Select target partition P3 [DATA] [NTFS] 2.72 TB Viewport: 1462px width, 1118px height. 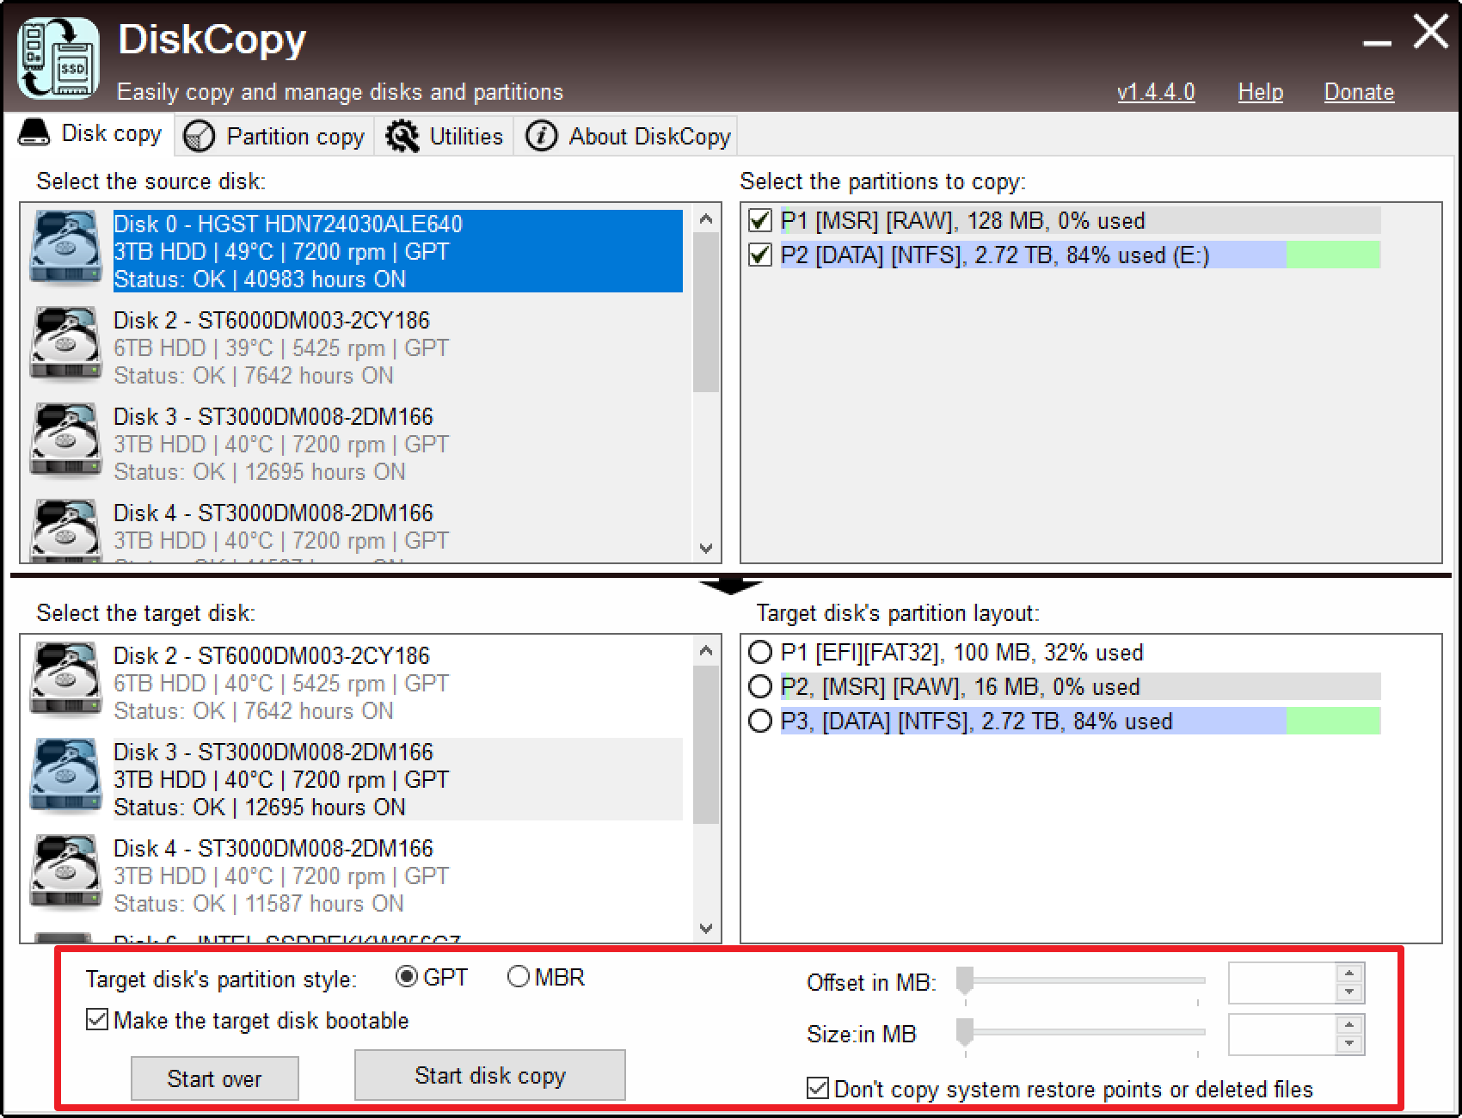(760, 721)
